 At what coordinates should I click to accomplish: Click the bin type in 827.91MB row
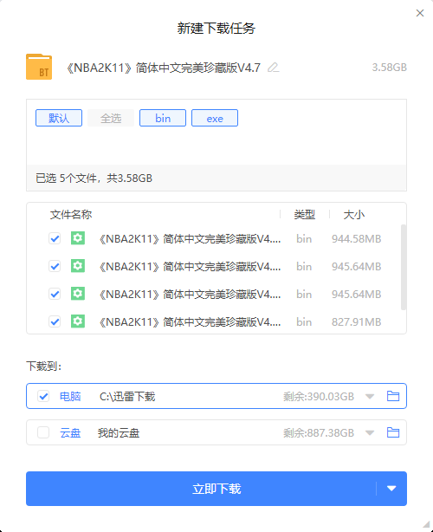[304, 321]
